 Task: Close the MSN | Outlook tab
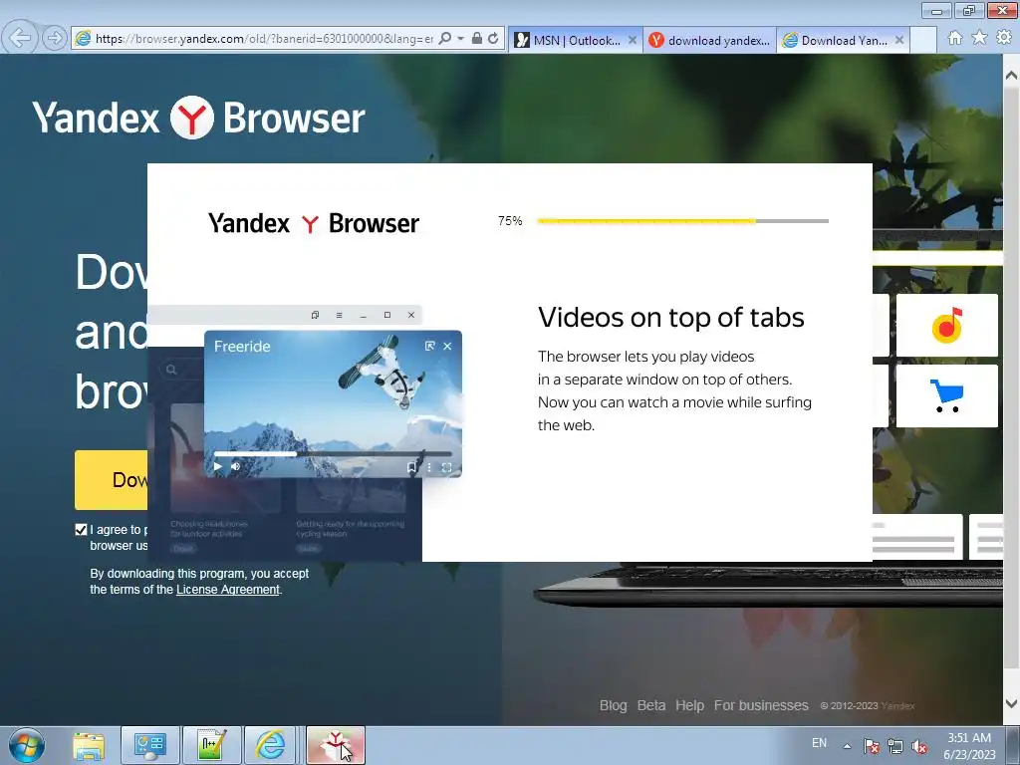(x=633, y=40)
